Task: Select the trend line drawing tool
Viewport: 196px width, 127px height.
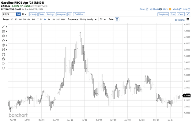Action: click(x=3, y=27)
